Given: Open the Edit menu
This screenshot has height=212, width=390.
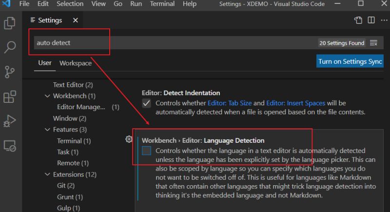Looking at the screenshot, I should 43,4.
